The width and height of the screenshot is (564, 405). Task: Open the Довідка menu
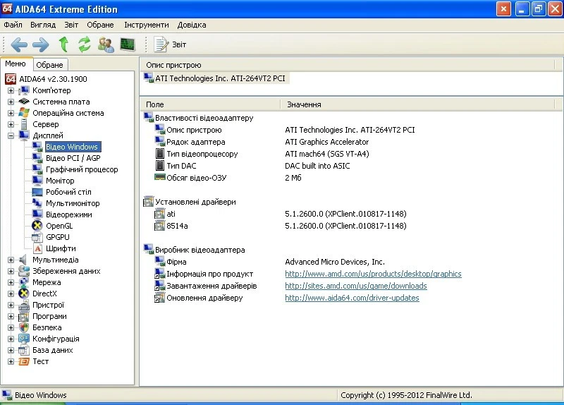pos(192,25)
